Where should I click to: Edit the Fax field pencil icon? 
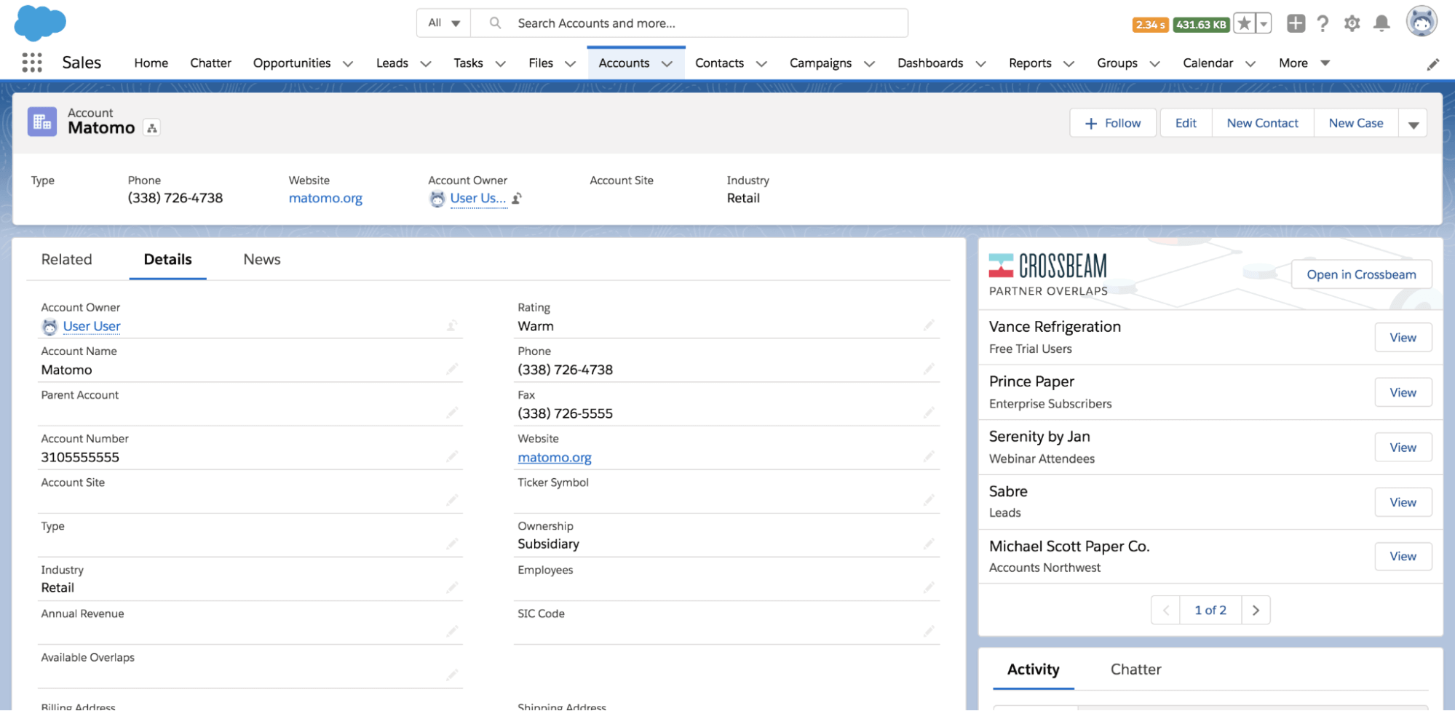(929, 413)
